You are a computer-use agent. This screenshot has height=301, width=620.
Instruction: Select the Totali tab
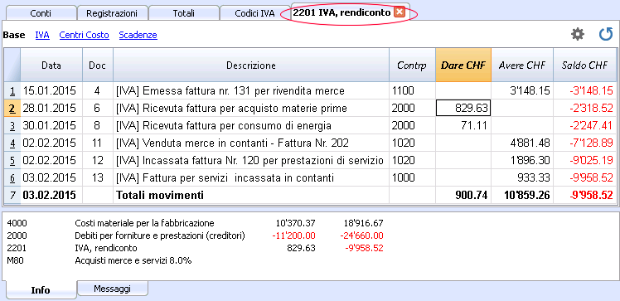point(183,13)
